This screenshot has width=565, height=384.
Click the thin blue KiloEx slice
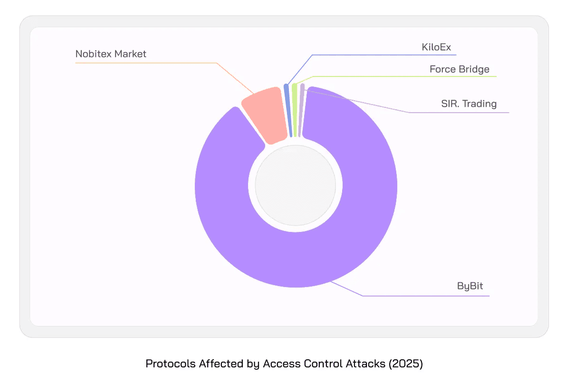pyautogui.click(x=287, y=110)
